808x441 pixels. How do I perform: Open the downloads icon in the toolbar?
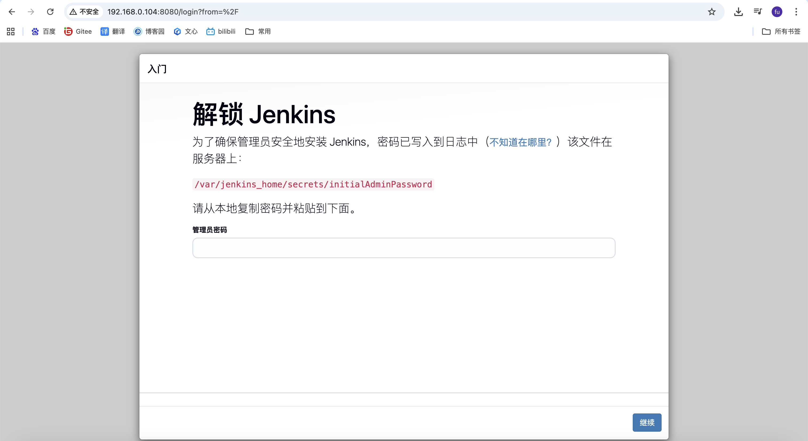point(738,12)
